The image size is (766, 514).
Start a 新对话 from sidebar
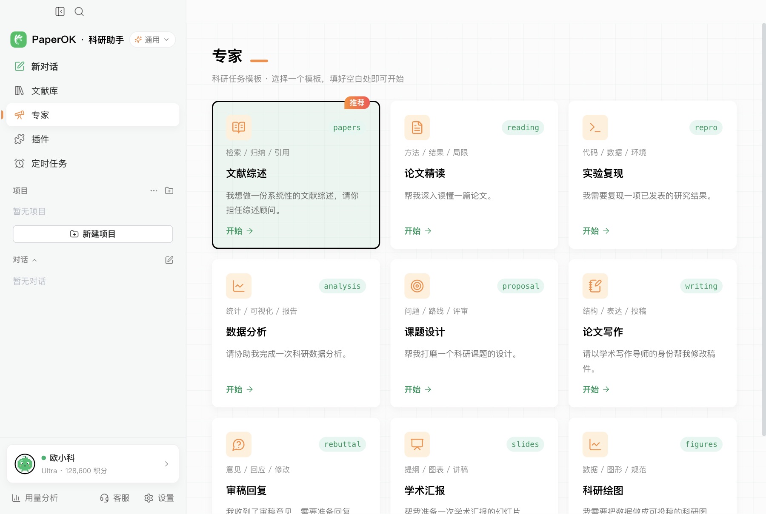(93, 66)
